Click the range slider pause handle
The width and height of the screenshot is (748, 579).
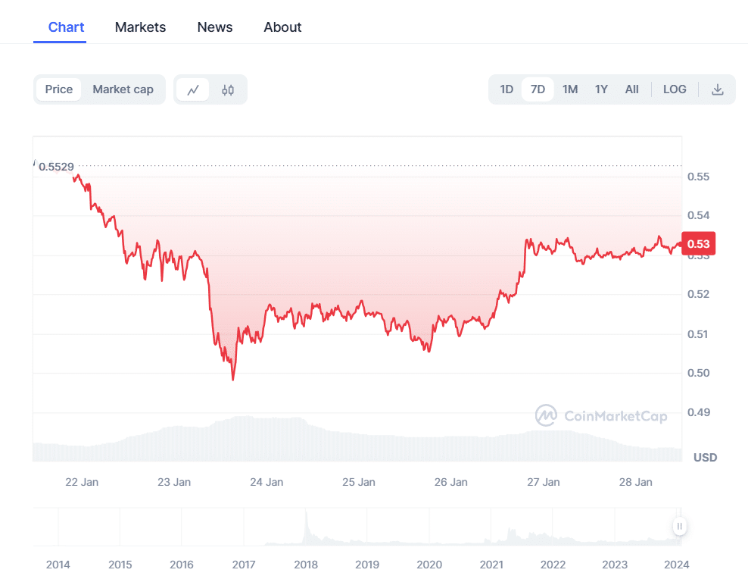[x=680, y=526]
